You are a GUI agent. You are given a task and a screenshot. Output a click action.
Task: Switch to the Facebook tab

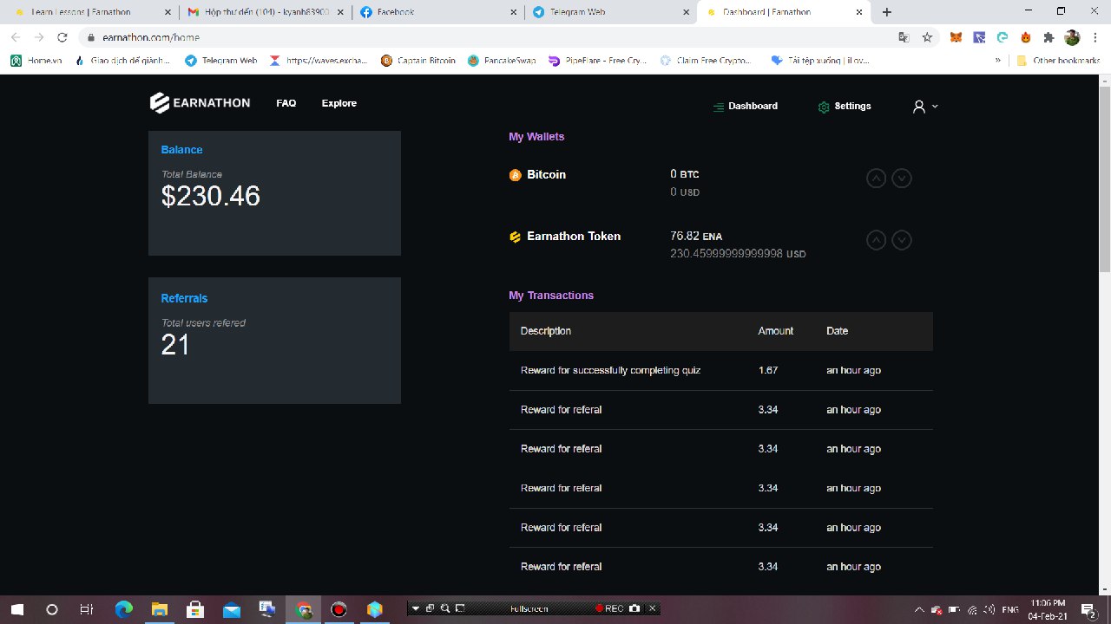click(x=439, y=12)
